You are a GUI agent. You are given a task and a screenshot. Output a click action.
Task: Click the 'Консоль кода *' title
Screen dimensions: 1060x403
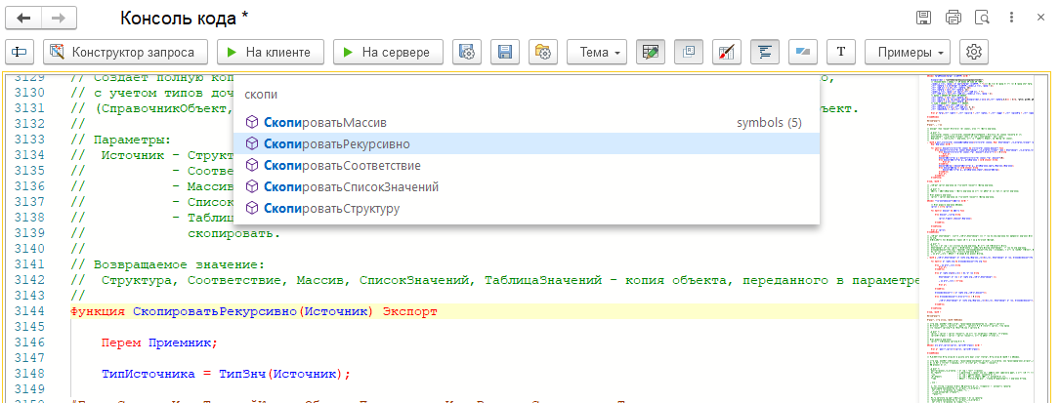pos(185,19)
